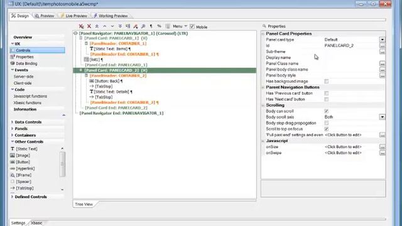This screenshot has width=402, height=226.
Task: Enable Has background image checkbox
Action: point(327,81)
